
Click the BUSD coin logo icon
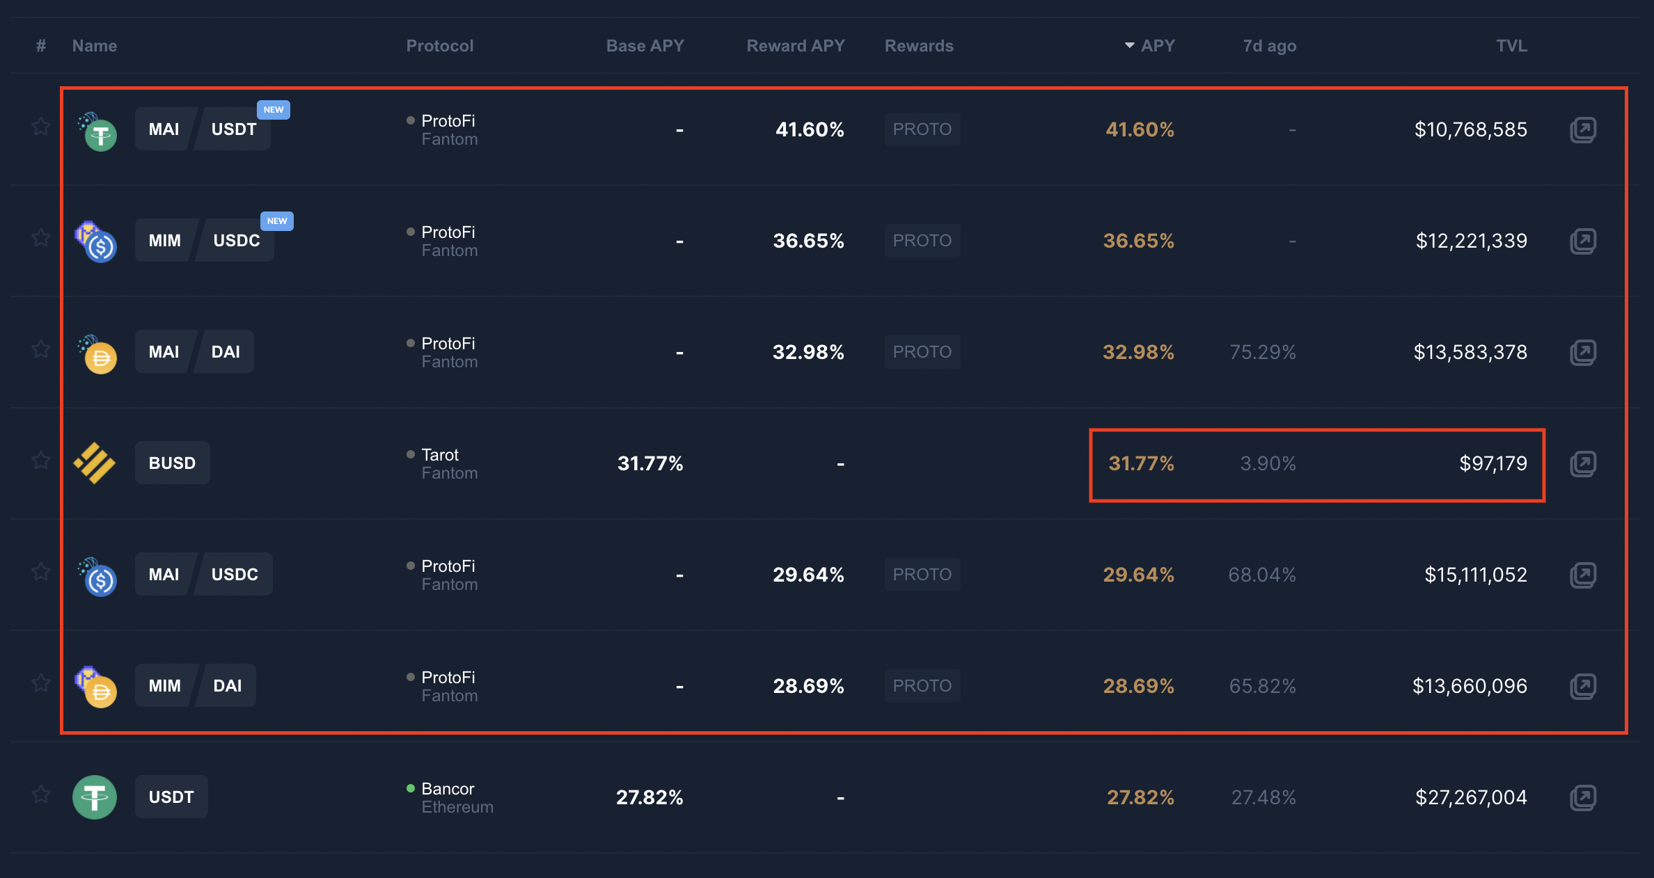[95, 463]
